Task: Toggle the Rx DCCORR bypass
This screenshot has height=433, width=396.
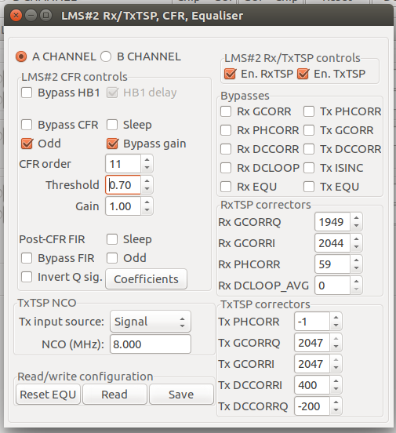Action: pos(226,149)
